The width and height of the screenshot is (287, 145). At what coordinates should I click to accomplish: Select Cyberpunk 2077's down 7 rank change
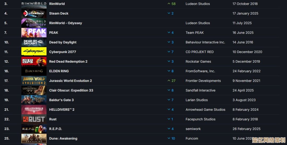pyautogui.click(x=171, y=52)
